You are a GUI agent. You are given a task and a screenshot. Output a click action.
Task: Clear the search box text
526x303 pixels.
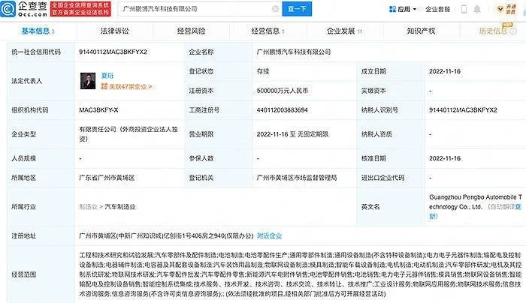[x=275, y=9]
